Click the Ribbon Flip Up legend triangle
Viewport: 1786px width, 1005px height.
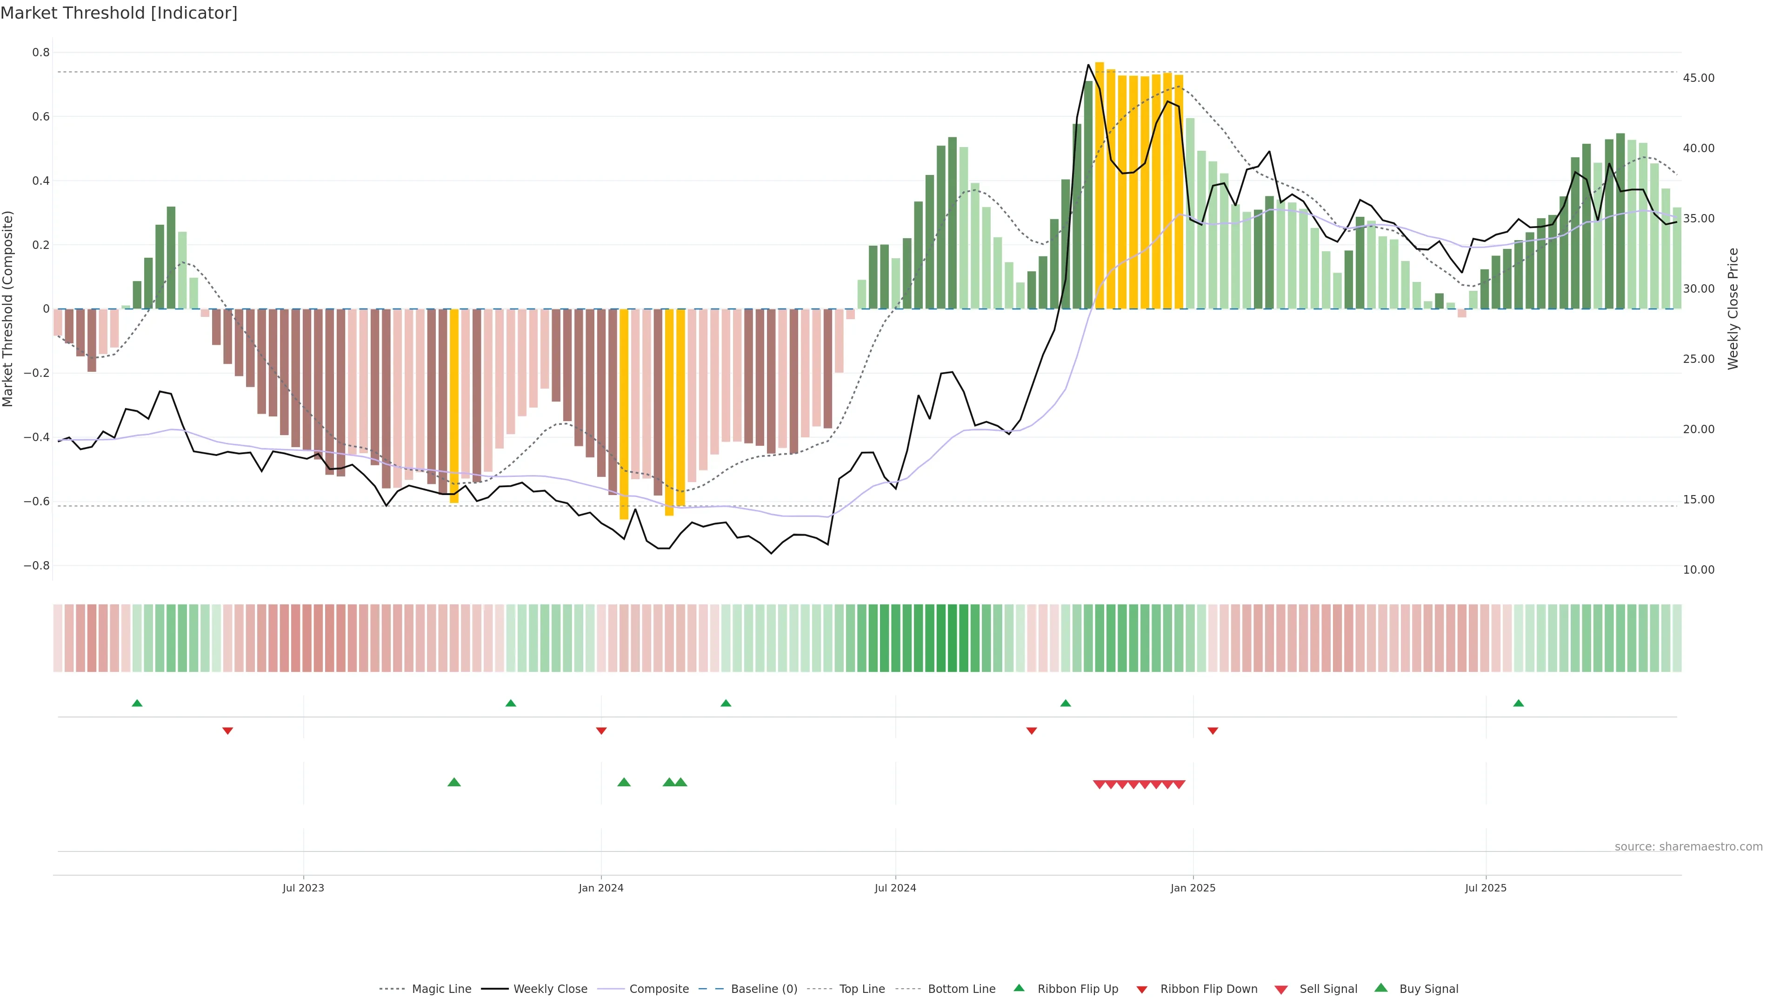tap(1019, 988)
